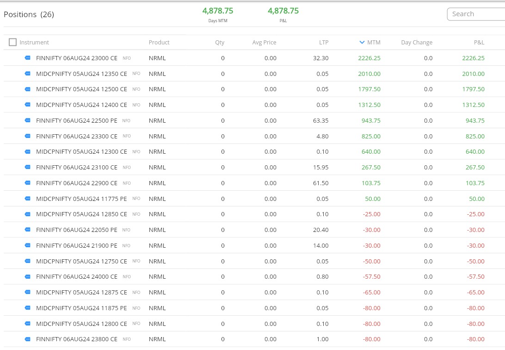Viewport: 505px width, 350px height.
Task: Select FINNIFTY 06AUG24 23800 CE instrument name
Action: click(x=77, y=339)
